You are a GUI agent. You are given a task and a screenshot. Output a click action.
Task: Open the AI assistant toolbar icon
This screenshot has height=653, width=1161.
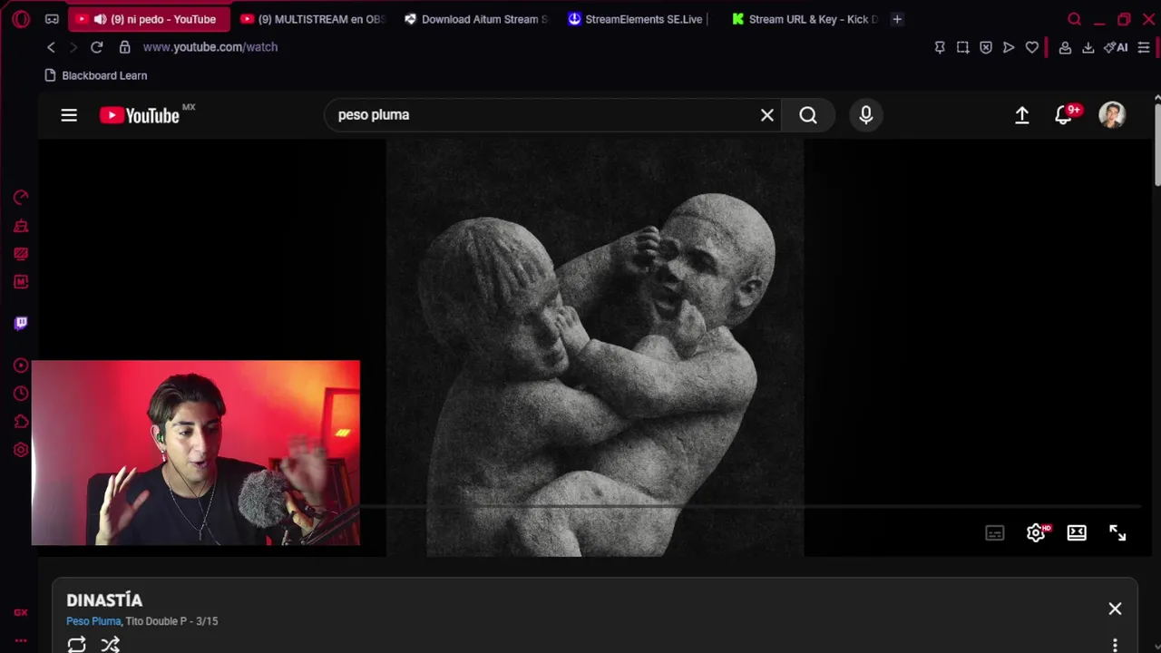[1116, 47]
